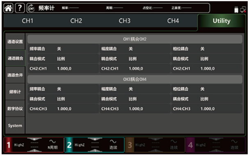Tap the 占空比 readout in top bar
249x155 pixels.
[153, 8]
